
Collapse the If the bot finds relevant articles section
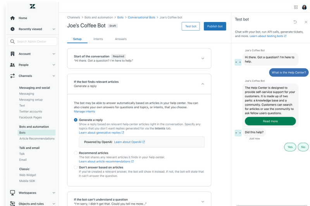202,84
